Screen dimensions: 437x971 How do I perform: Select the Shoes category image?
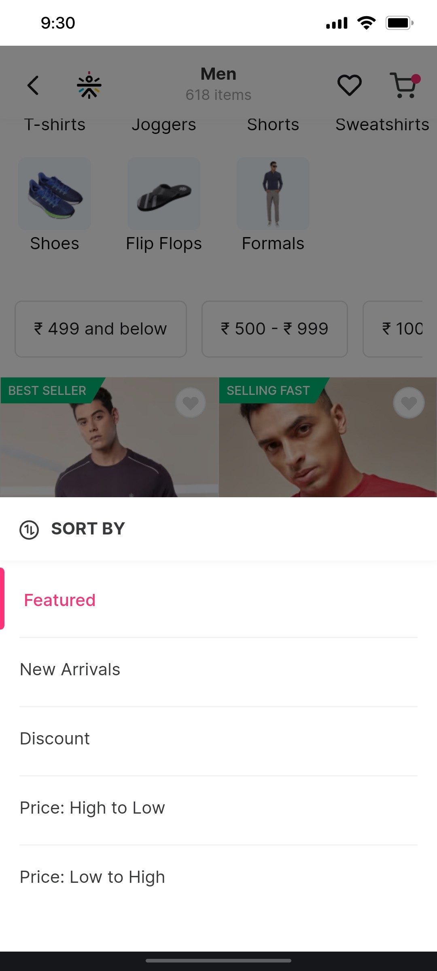[55, 194]
